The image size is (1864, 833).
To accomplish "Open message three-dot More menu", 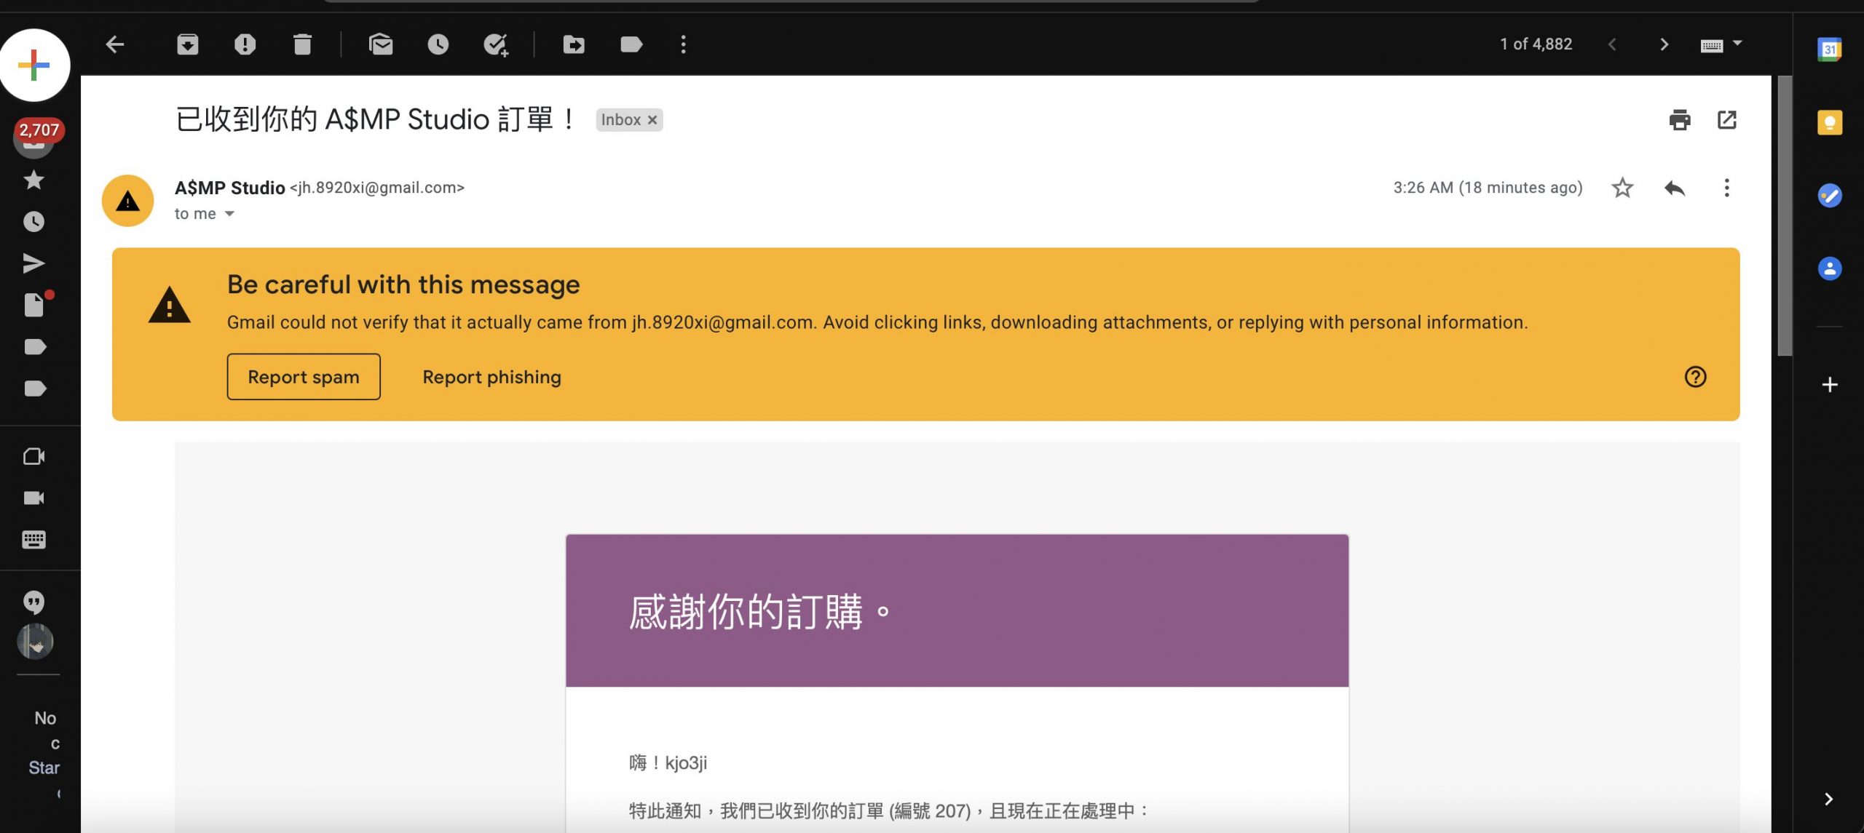I will (1726, 188).
